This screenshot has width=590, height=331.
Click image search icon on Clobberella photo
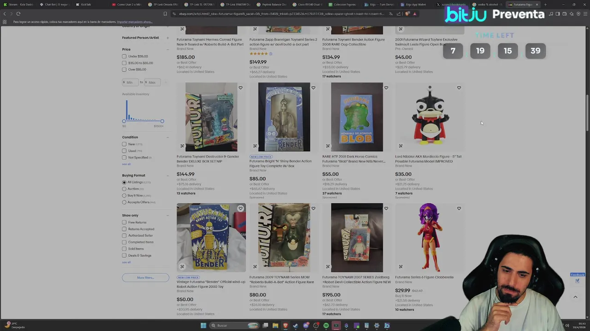(x=401, y=267)
